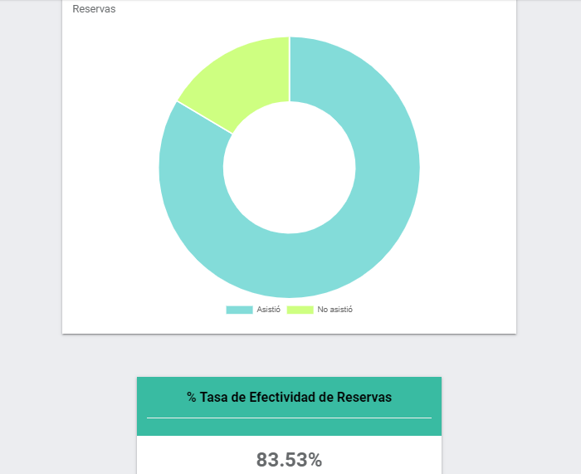Click the green band below the heading divider
Viewport: 581px width, 474px height.
tap(289, 427)
